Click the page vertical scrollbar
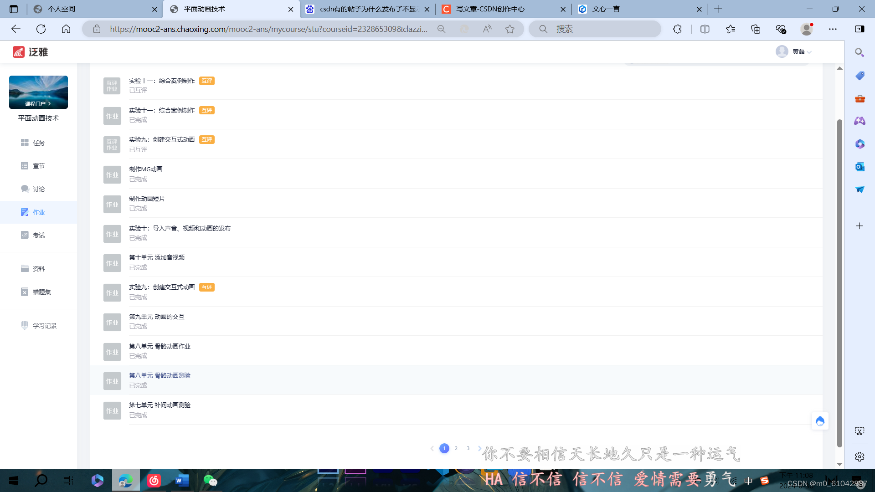 tap(839, 282)
